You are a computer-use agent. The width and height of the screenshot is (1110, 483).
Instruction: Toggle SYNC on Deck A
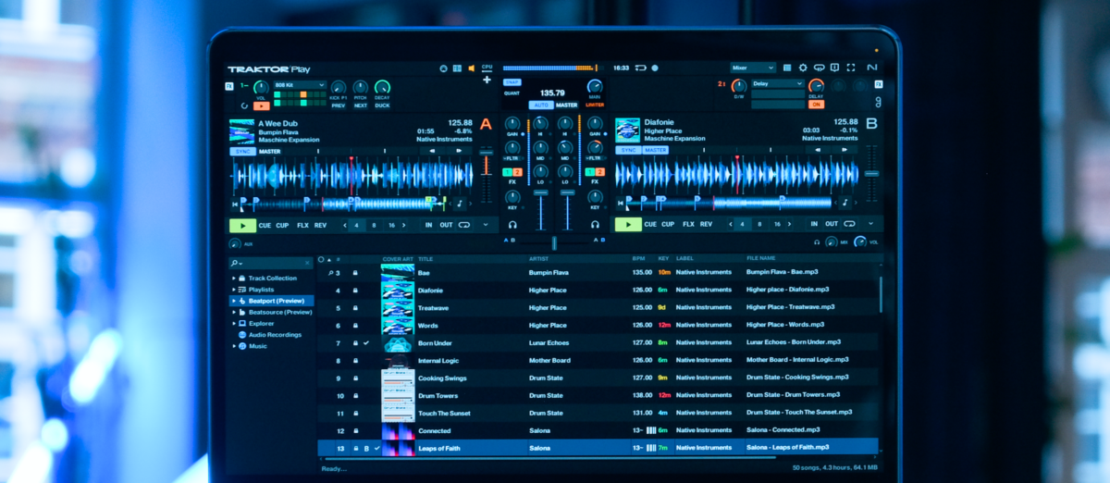[x=241, y=151]
